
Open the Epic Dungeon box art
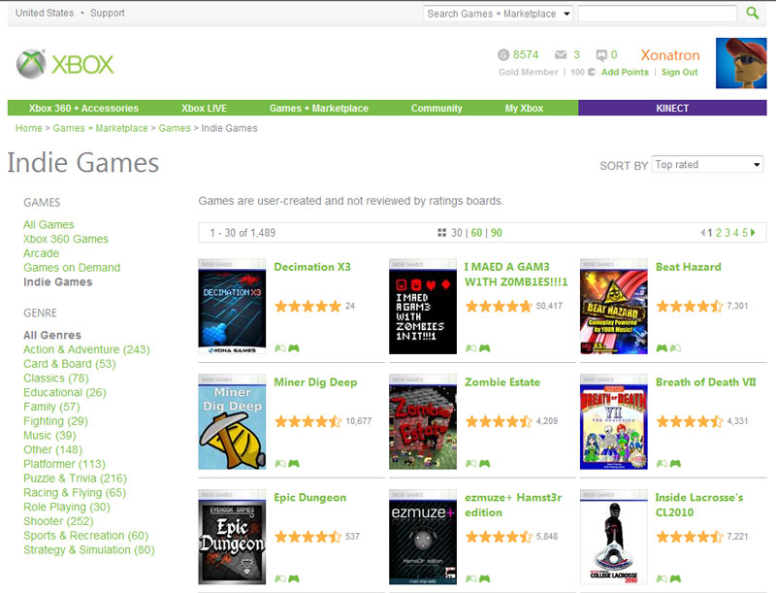click(232, 537)
